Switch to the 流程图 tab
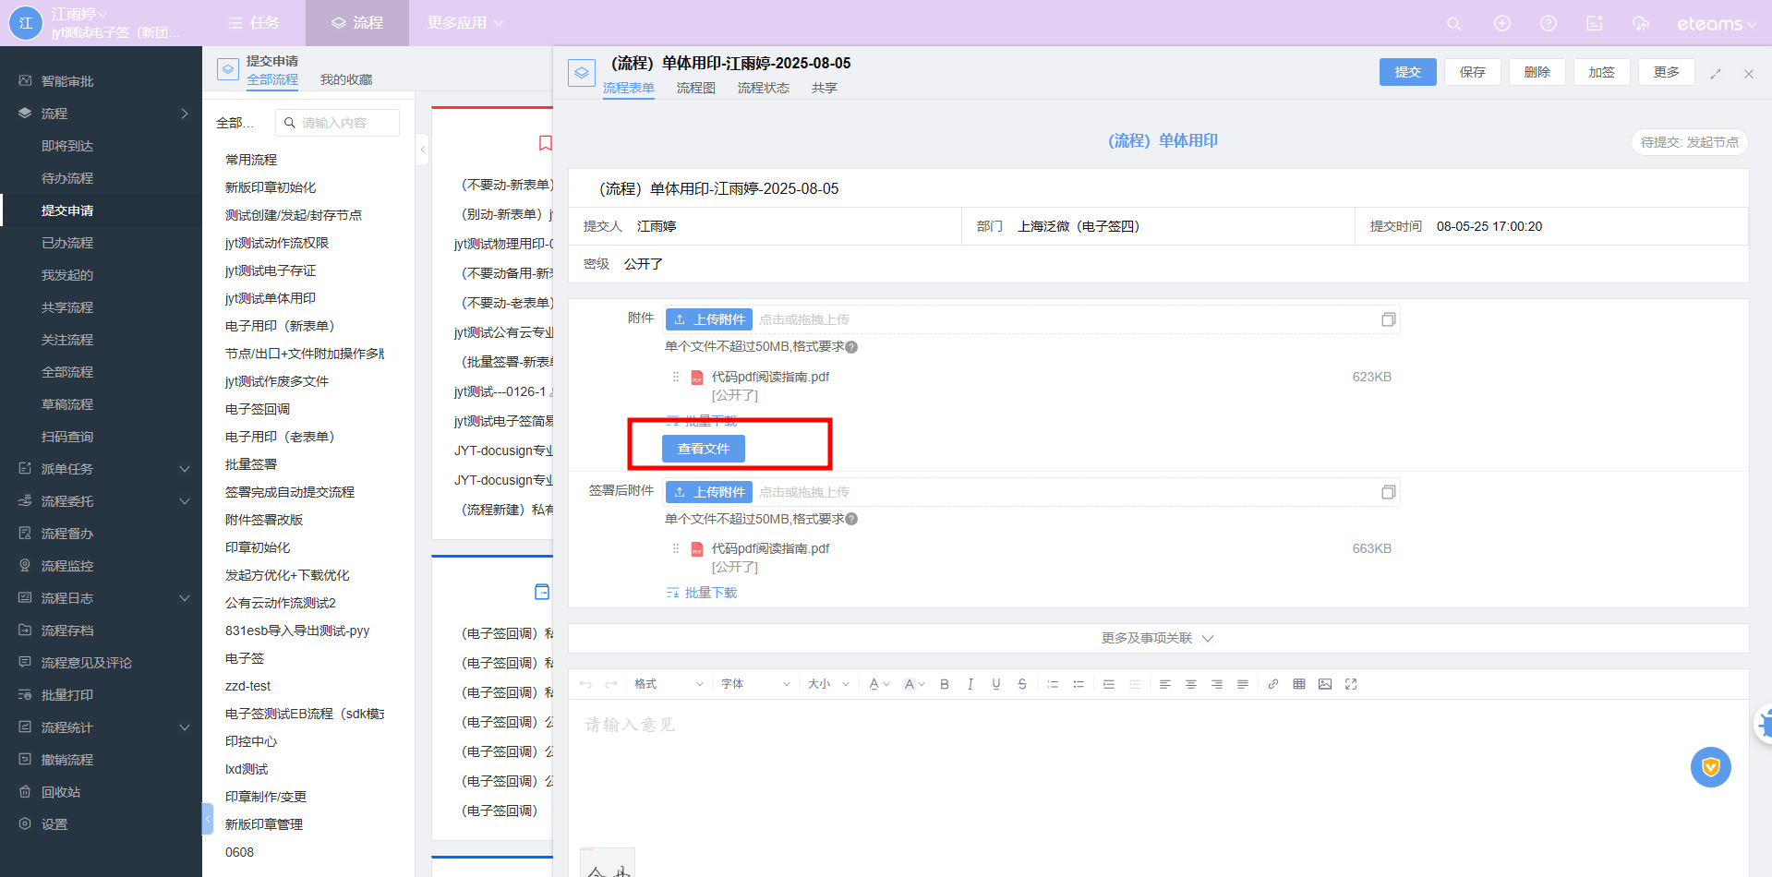Image resolution: width=1772 pixels, height=877 pixels. [695, 88]
